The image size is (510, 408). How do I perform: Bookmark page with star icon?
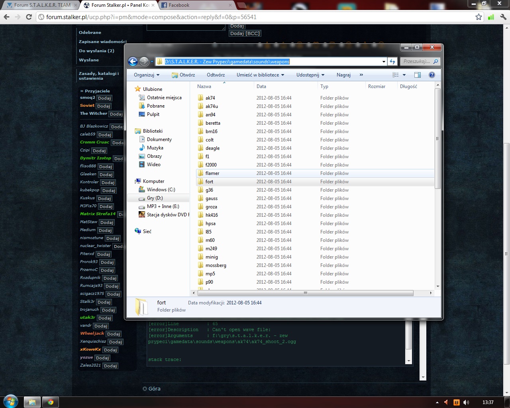[479, 17]
